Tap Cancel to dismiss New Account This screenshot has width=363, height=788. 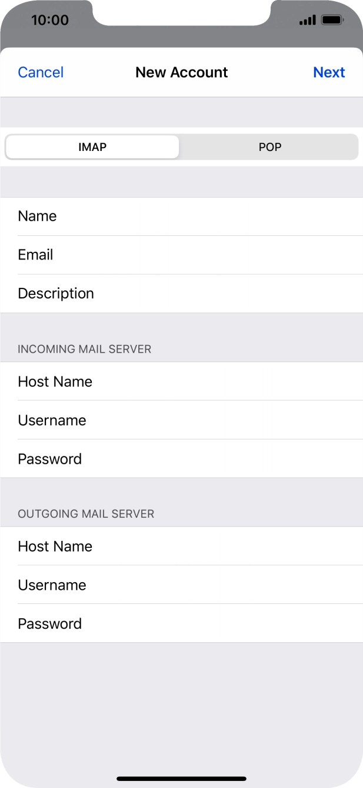tap(41, 73)
